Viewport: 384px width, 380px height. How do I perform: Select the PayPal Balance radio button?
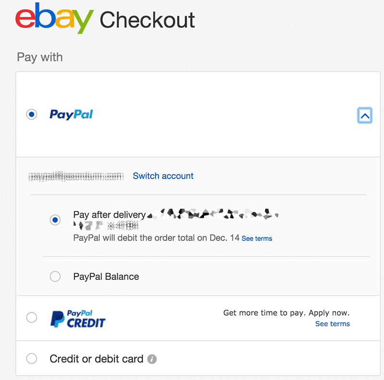point(55,276)
